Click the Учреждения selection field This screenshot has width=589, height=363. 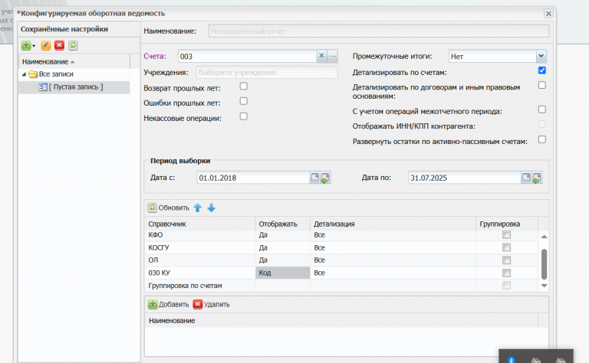coord(267,73)
